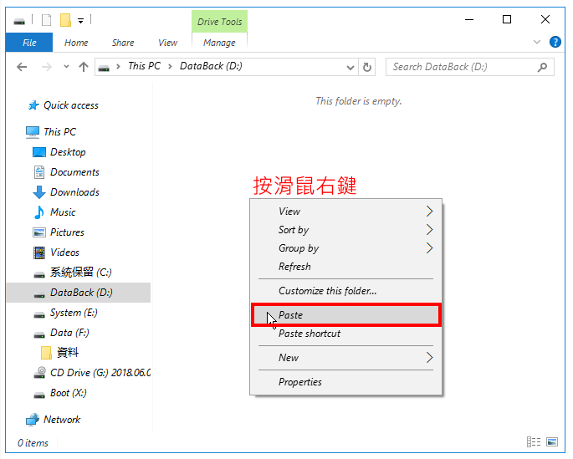Viewport: 573px width, 459px height.
Task: Choose Refresh from the context menu
Action: [345, 267]
